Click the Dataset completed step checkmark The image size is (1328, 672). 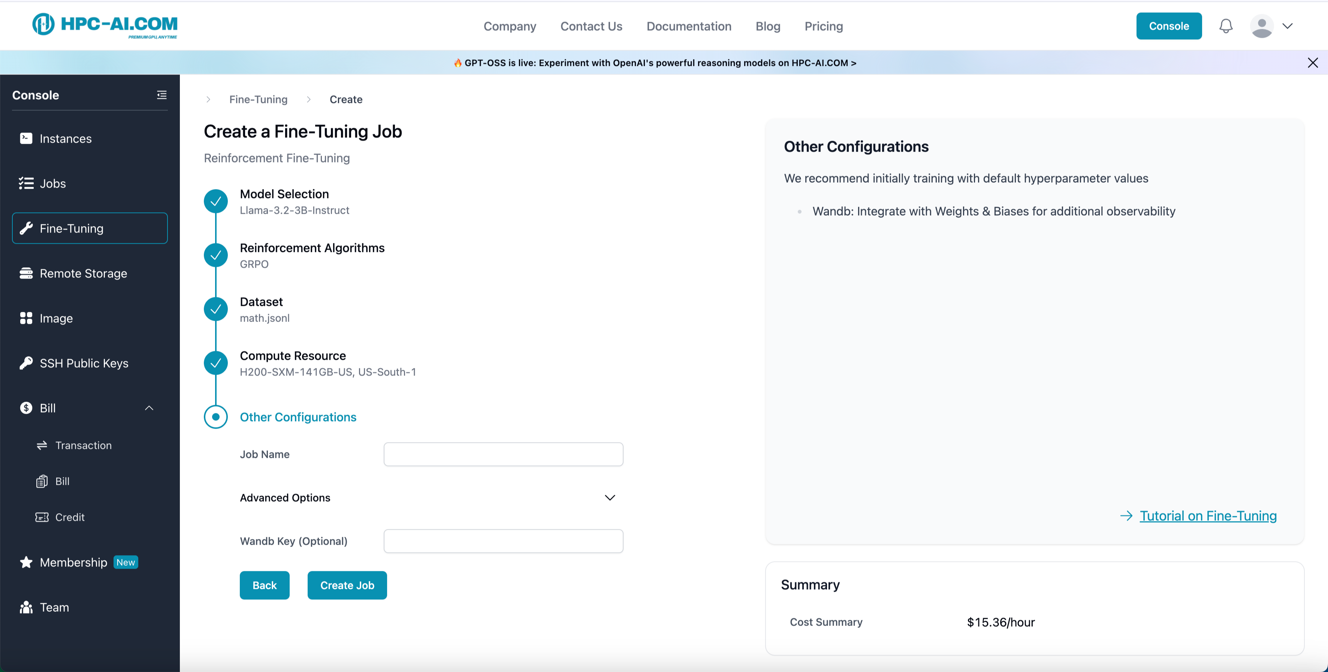click(x=215, y=309)
